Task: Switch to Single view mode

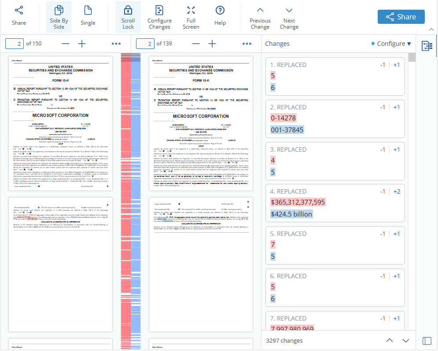Action: (x=88, y=16)
